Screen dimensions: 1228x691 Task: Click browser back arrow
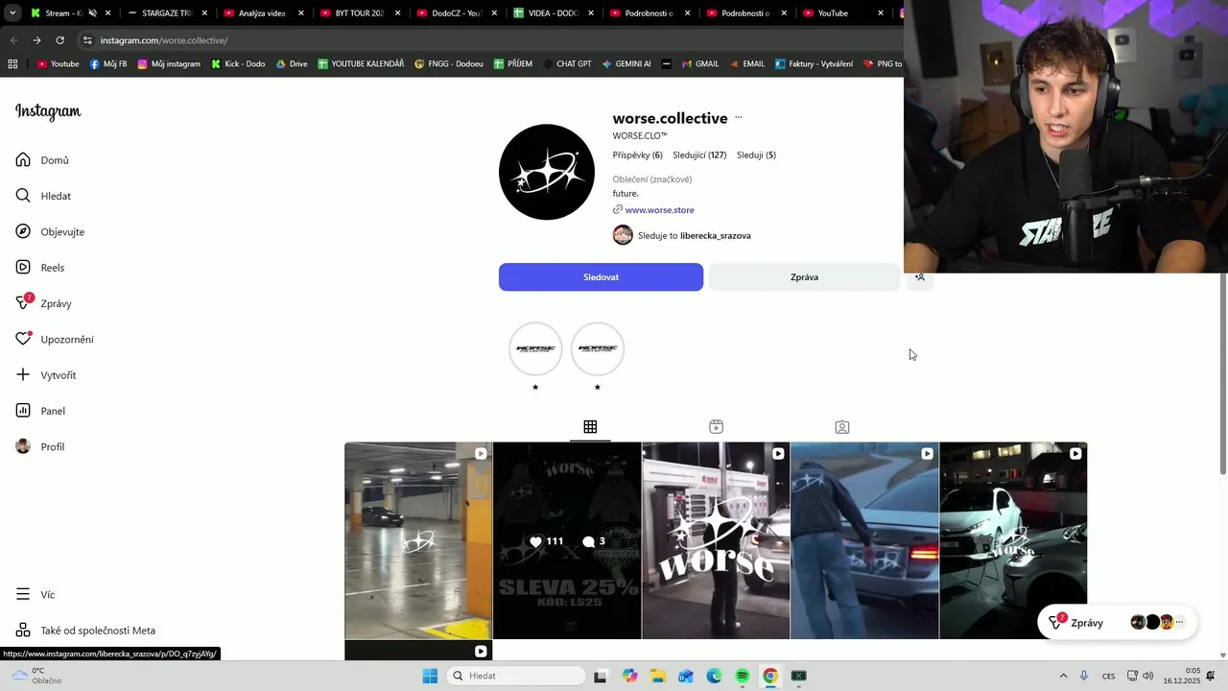13,40
